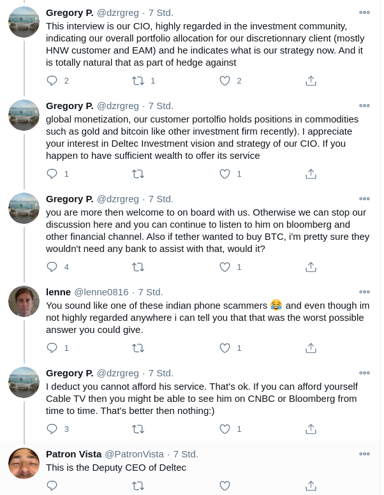Visit the @lenne0816 profile link
384x495 pixels.
click(x=101, y=292)
